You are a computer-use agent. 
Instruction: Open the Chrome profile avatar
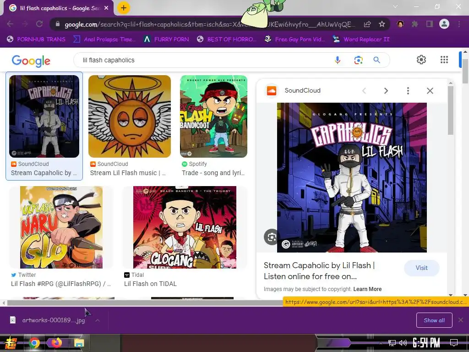point(444,24)
